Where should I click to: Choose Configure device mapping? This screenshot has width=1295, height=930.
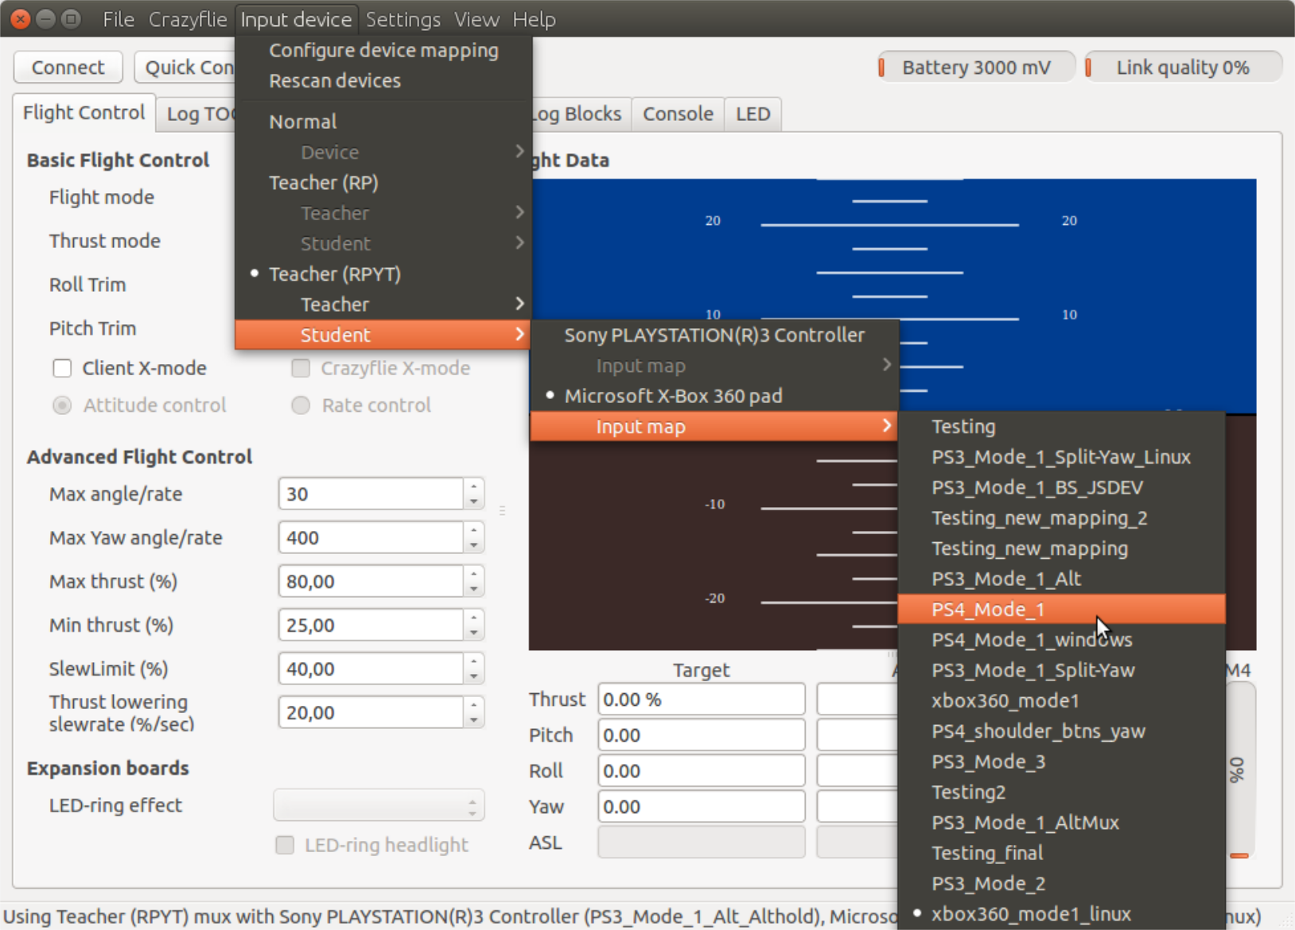click(384, 49)
